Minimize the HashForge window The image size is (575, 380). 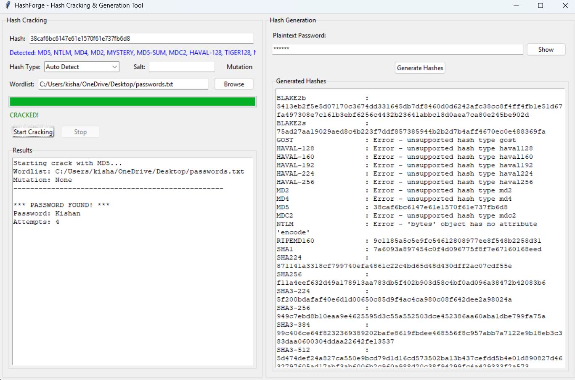click(516, 5)
